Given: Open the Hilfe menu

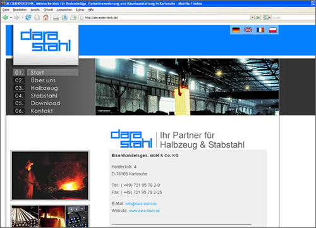Looking at the screenshot, I should pyautogui.click(x=90, y=9).
